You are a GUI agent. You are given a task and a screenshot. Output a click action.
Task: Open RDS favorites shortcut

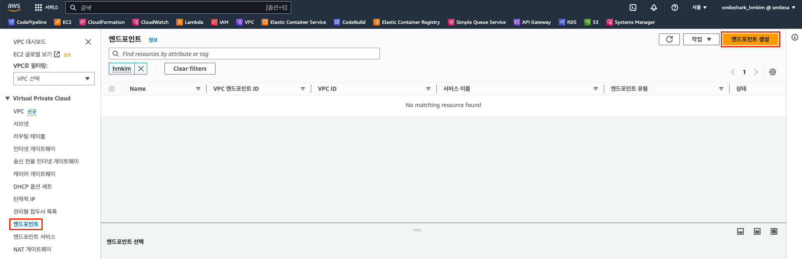click(568, 22)
